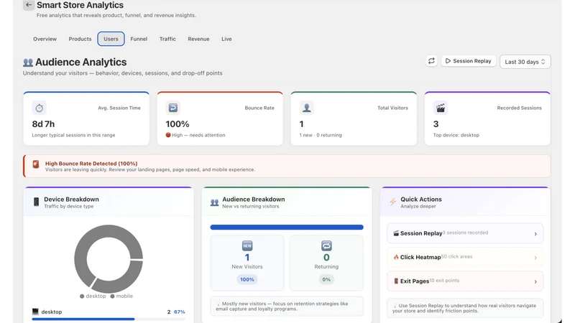This screenshot has width=575, height=323.
Task: Click the chevron on the Session Replay row
Action: click(535, 234)
